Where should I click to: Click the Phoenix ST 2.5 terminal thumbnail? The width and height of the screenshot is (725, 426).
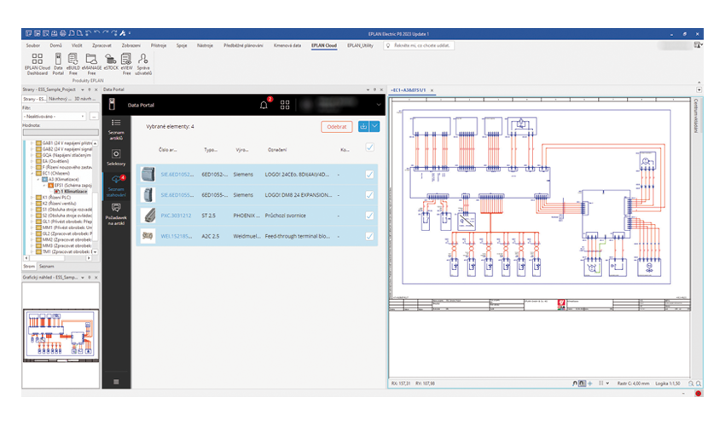148,216
